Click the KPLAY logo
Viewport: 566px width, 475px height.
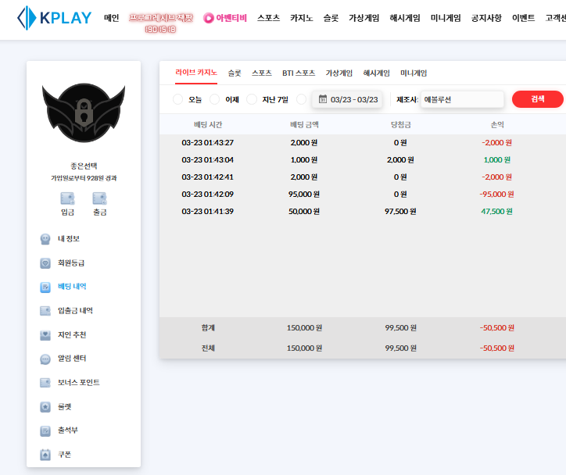pos(53,17)
